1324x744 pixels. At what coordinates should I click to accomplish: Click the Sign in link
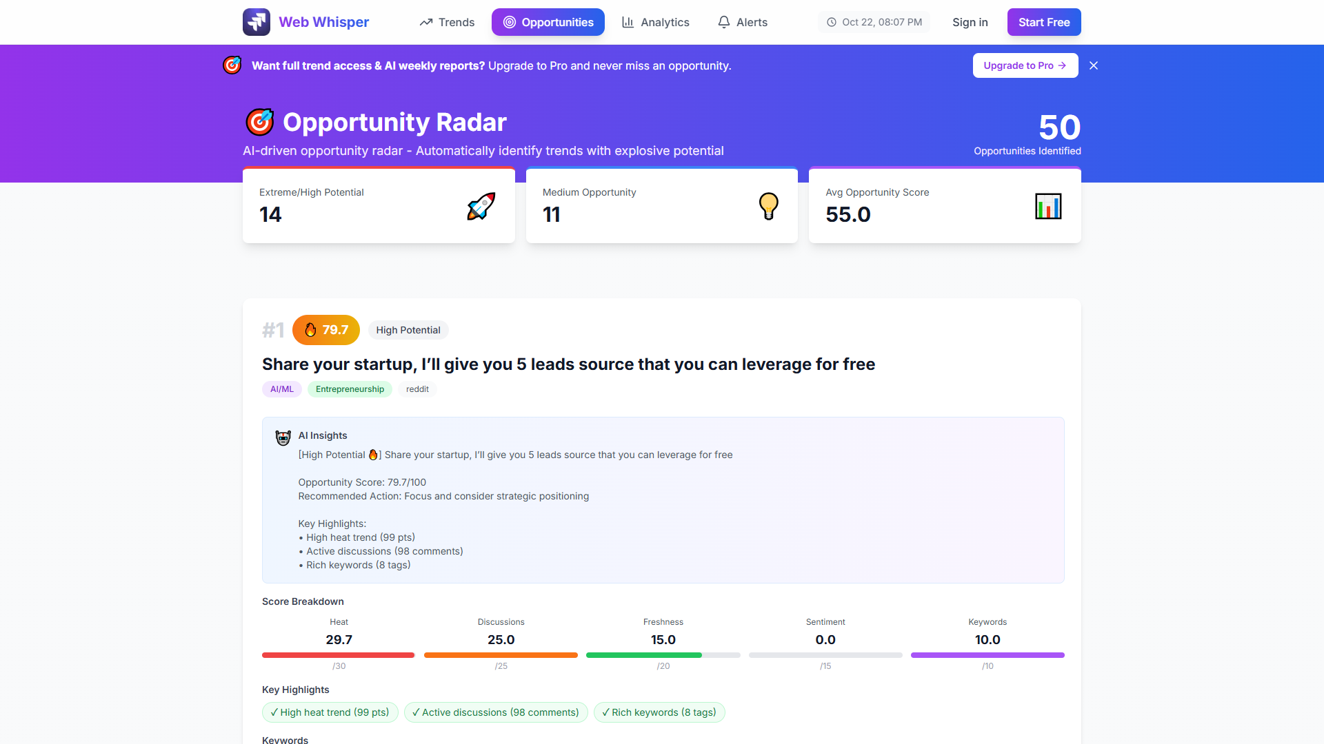point(970,22)
